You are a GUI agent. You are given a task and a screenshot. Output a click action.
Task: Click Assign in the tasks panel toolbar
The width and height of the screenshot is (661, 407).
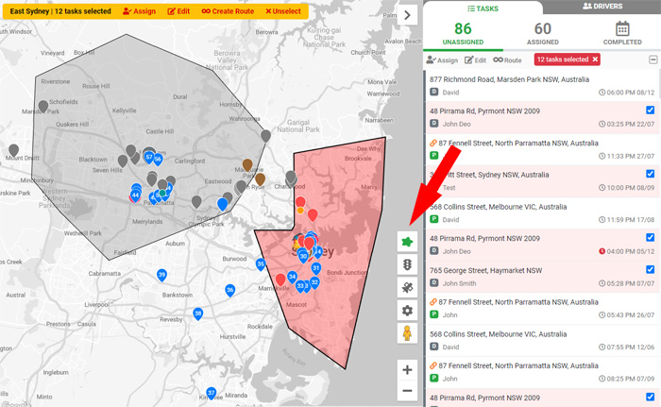(442, 59)
